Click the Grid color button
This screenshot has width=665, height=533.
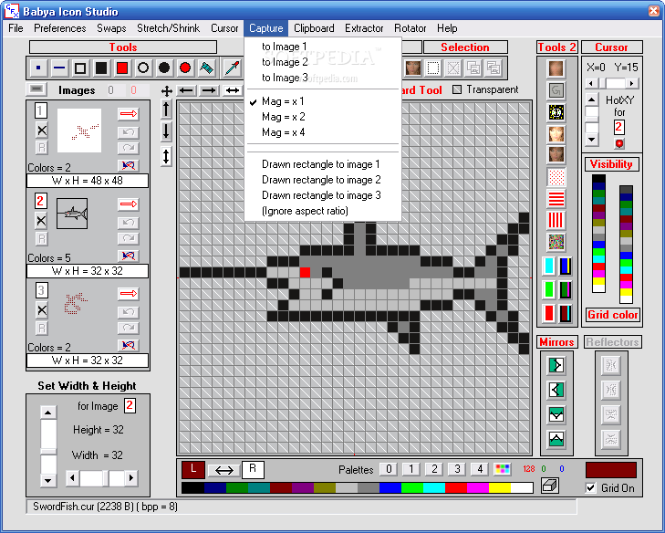[x=613, y=315]
